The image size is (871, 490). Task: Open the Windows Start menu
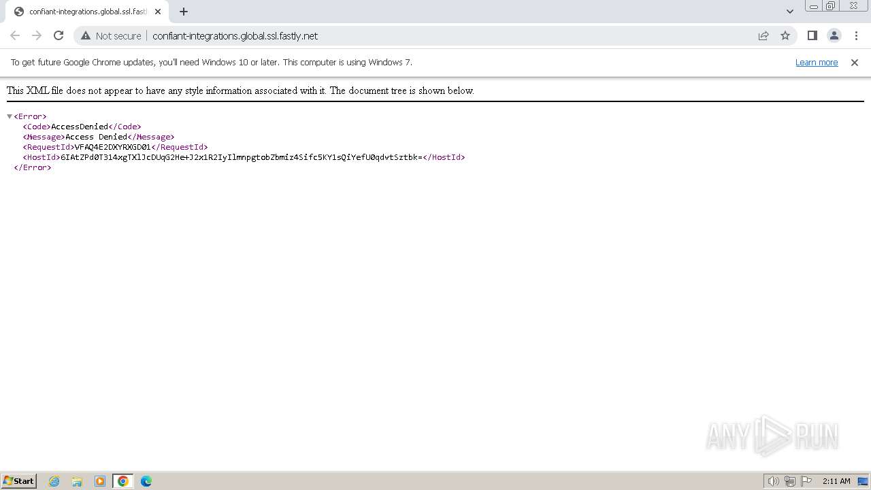pos(19,480)
